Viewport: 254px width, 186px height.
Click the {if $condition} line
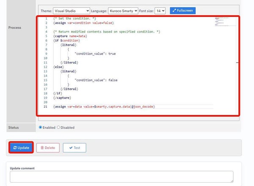66,40
